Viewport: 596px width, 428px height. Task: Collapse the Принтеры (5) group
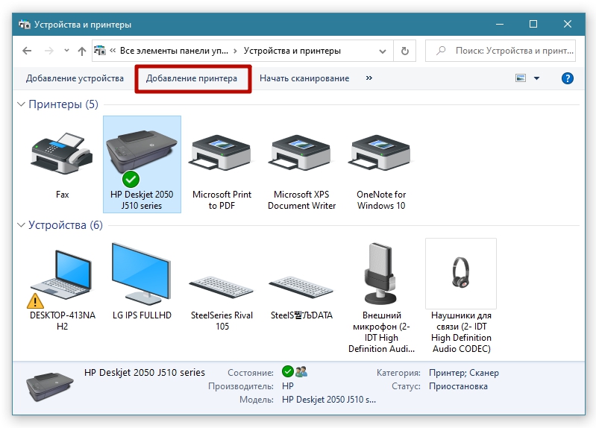(21, 105)
